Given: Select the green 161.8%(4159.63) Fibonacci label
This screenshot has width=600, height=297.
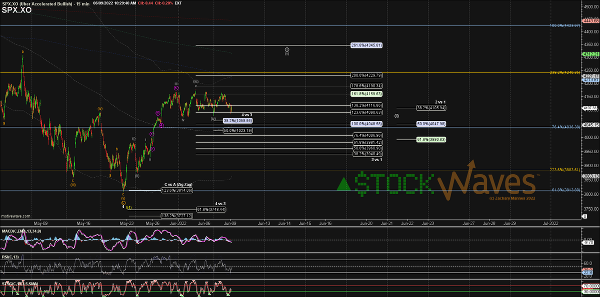Looking at the screenshot, I should point(367,93).
